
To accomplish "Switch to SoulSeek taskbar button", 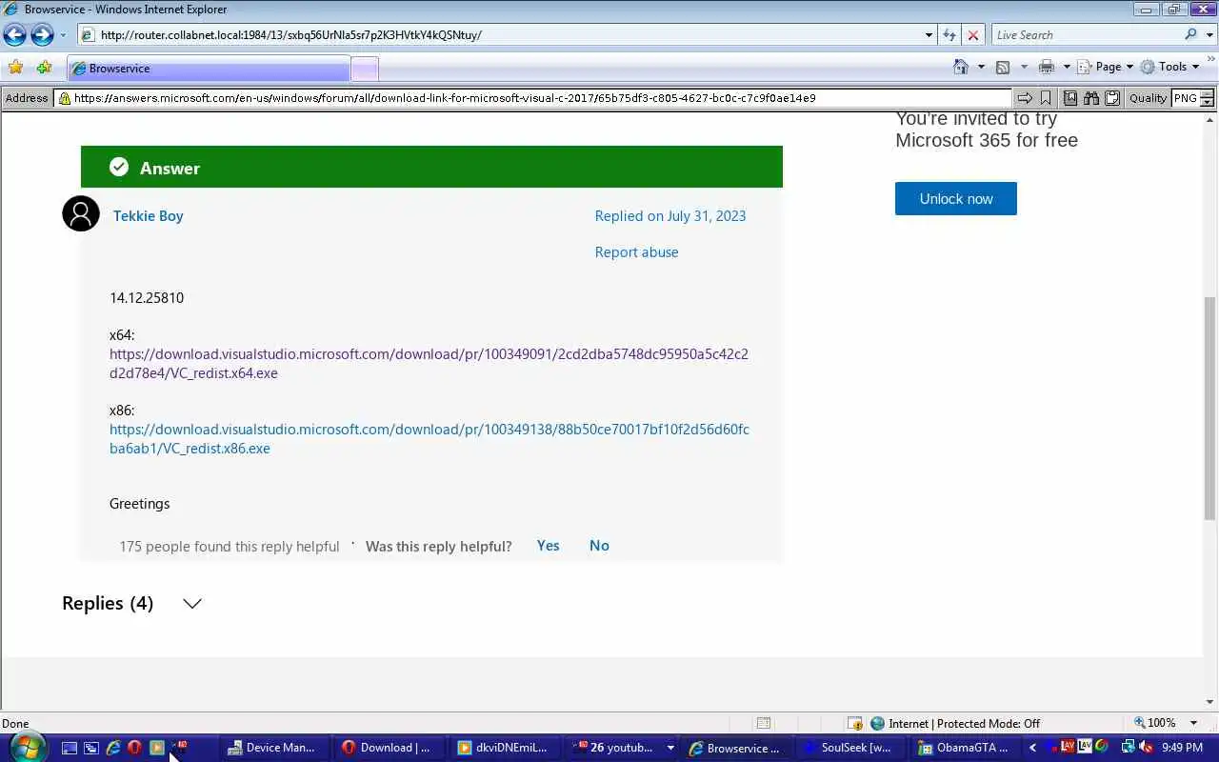I will (849, 748).
